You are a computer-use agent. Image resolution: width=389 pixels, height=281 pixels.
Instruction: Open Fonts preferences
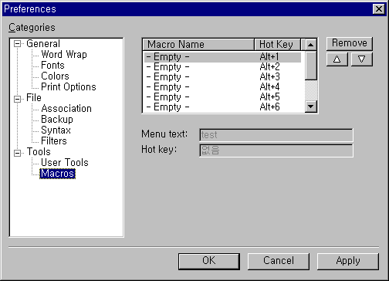52,65
